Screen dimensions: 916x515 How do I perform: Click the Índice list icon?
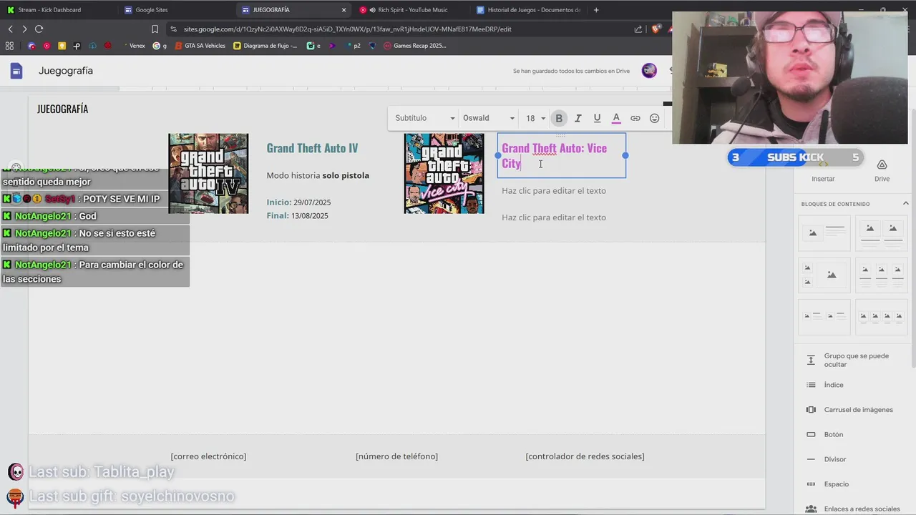pos(811,385)
